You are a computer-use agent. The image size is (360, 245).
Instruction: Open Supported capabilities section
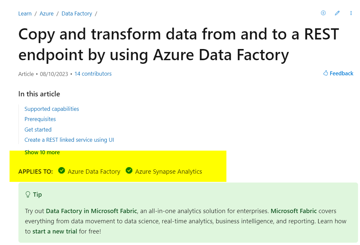pyautogui.click(x=52, y=109)
